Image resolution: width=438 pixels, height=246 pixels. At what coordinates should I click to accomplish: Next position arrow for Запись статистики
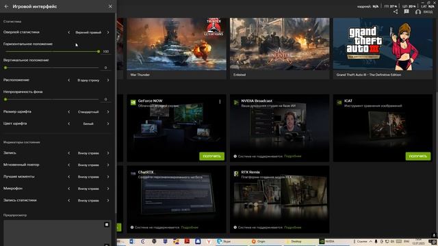point(108,200)
